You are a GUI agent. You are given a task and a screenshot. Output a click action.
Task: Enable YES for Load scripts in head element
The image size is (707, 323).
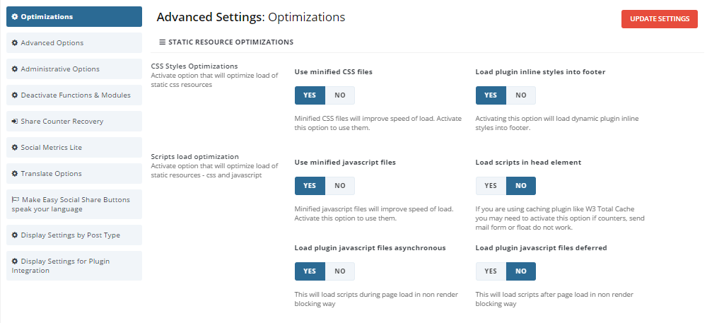click(x=491, y=186)
